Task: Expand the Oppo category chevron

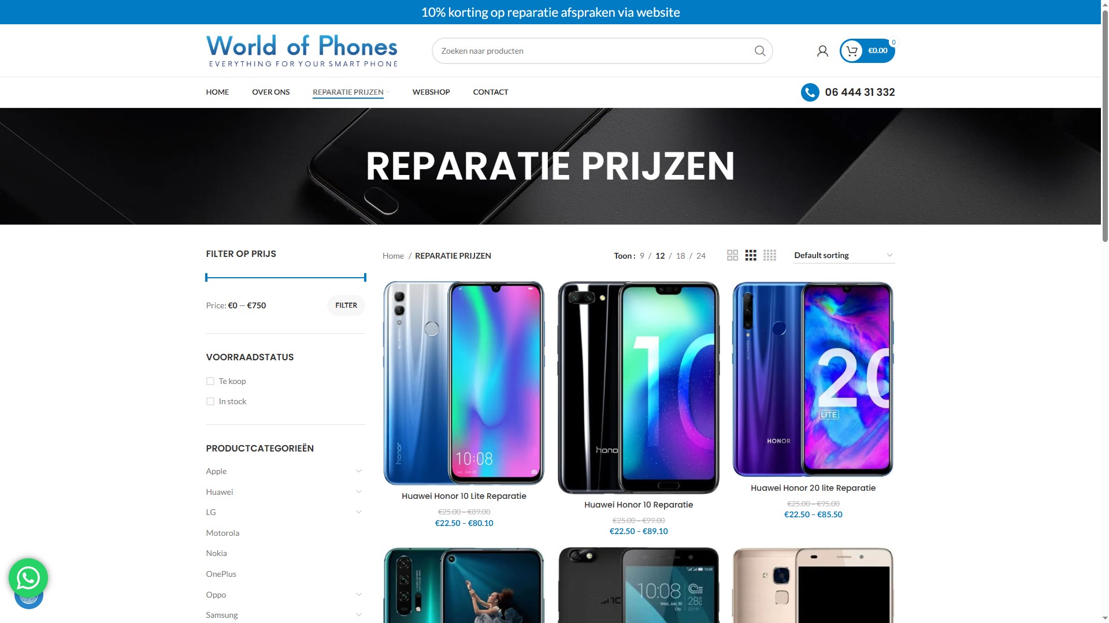Action: [x=359, y=595]
